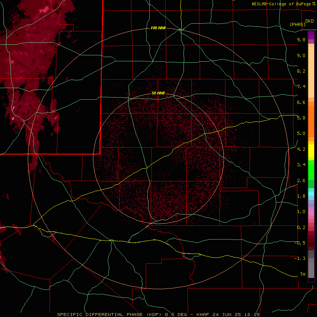
Task: Click the Specific Differential Phase caption text
Action: pyautogui.click(x=158, y=315)
